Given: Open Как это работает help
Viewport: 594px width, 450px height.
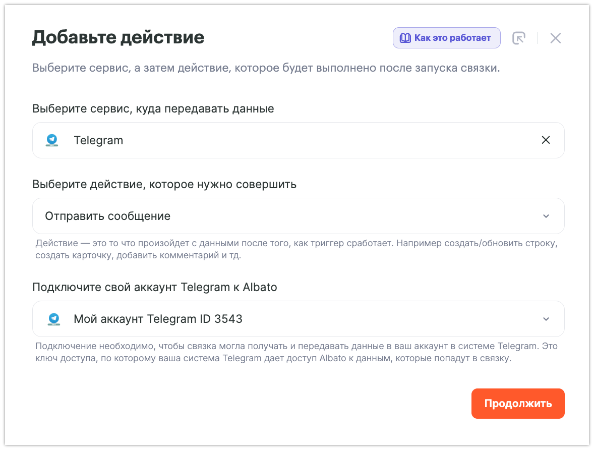Looking at the screenshot, I should coord(447,38).
